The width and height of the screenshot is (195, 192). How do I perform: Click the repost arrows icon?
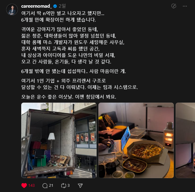pyautogui.click(x=64, y=186)
